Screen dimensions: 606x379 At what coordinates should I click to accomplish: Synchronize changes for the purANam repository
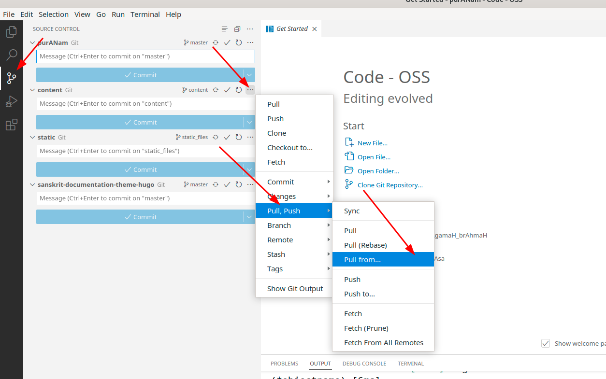click(216, 42)
